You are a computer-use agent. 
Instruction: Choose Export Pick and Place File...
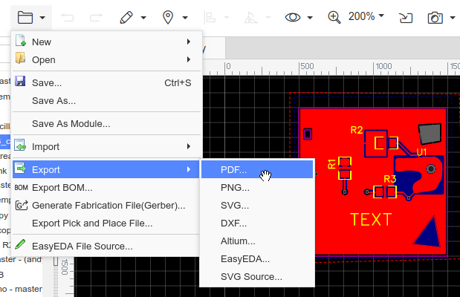(107, 223)
